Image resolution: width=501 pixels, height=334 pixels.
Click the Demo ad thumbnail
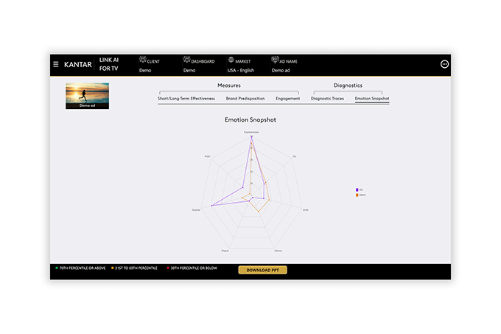[88, 95]
